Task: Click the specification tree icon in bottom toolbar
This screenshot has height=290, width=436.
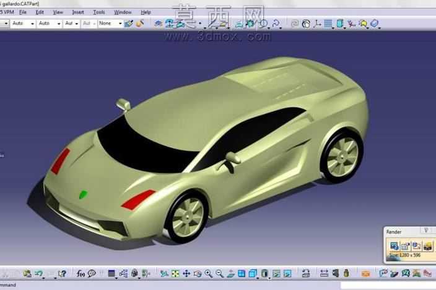Action: click(x=123, y=274)
